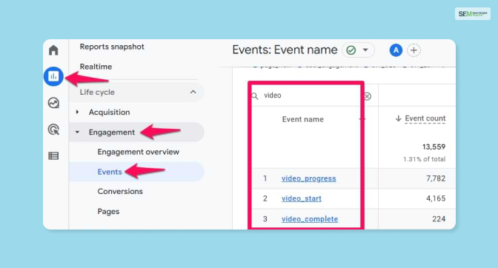Open the Events report
The image size is (498, 268).
click(110, 172)
